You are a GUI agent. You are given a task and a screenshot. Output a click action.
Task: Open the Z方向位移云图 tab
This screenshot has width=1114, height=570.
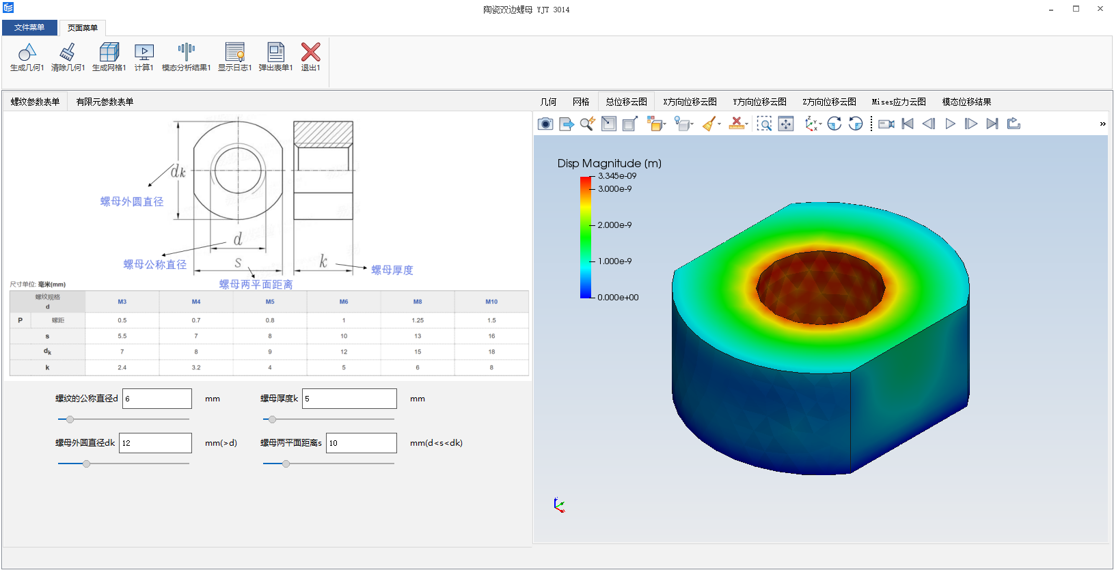coord(830,102)
